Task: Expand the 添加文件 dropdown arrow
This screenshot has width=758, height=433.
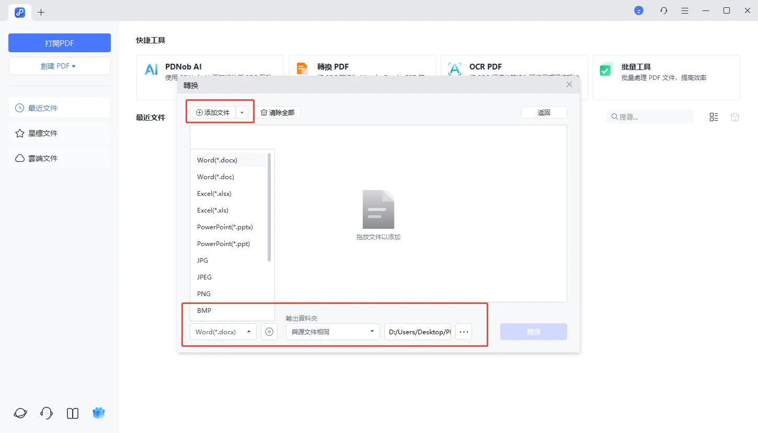Action: [x=242, y=112]
